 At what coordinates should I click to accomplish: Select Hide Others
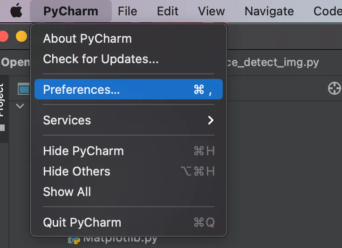click(x=76, y=171)
